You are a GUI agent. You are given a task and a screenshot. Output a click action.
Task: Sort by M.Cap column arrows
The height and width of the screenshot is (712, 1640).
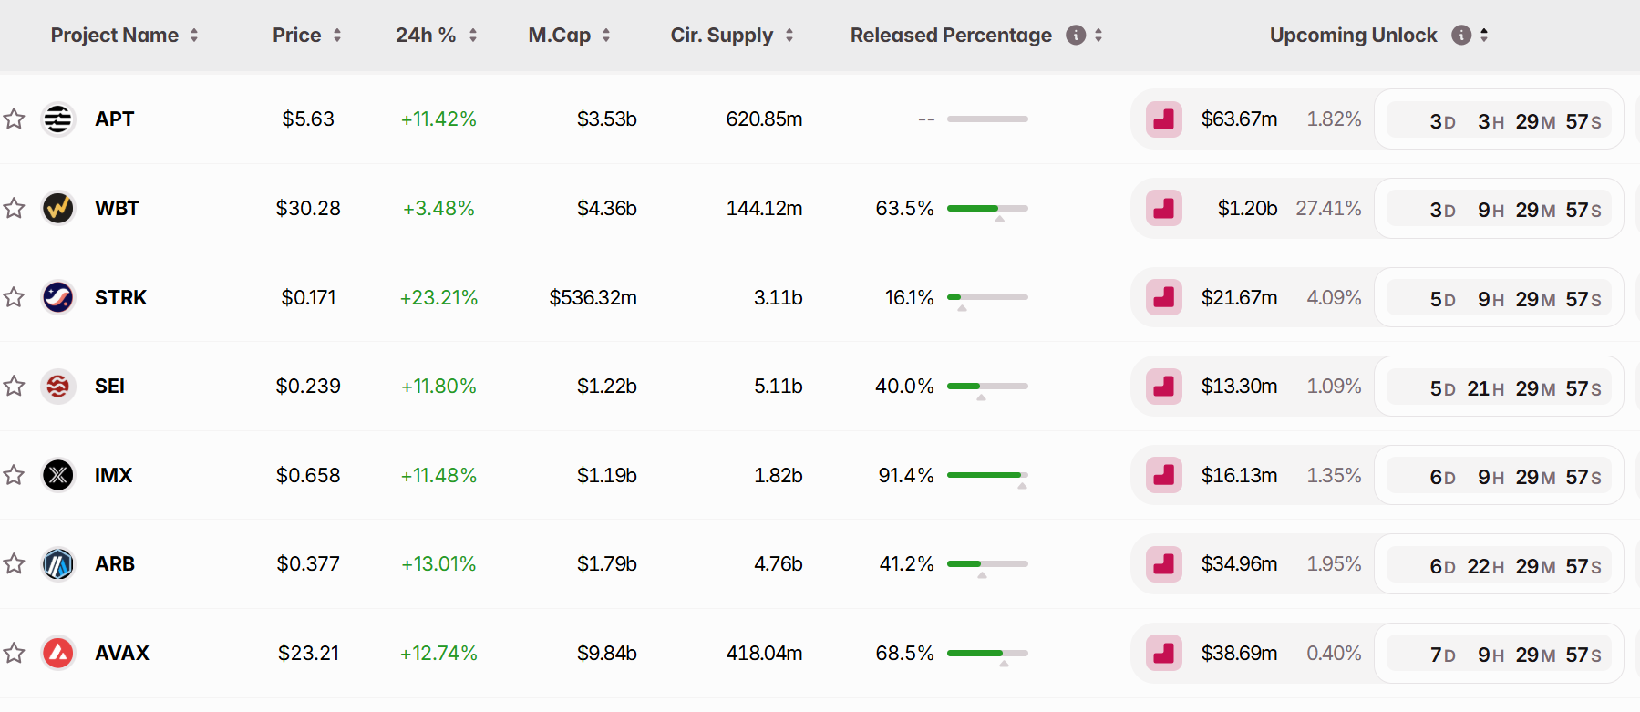[606, 36]
